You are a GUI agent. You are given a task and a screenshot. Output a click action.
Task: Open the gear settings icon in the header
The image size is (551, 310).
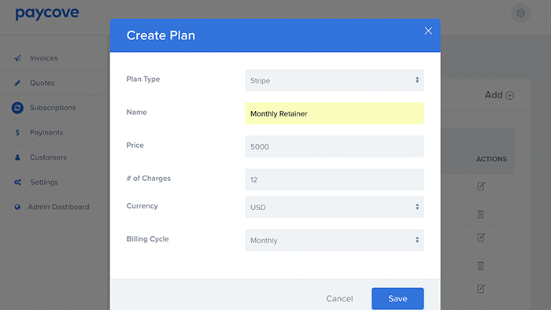pos(521,13)
